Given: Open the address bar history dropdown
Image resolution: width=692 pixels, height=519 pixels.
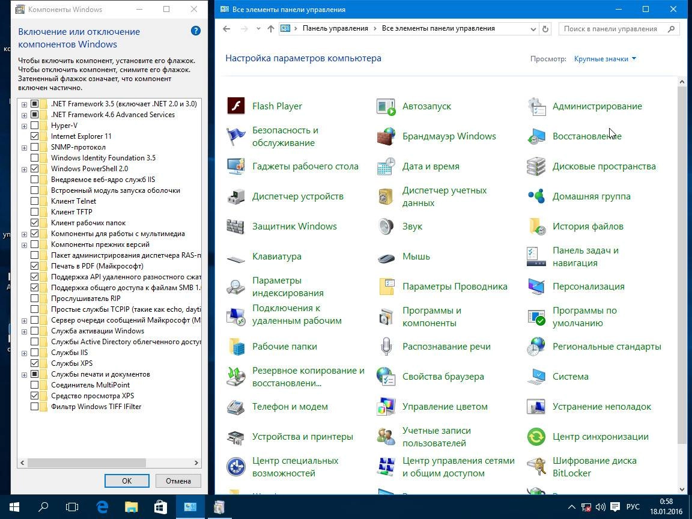Looking at the screenshot, I should (533, 29).
